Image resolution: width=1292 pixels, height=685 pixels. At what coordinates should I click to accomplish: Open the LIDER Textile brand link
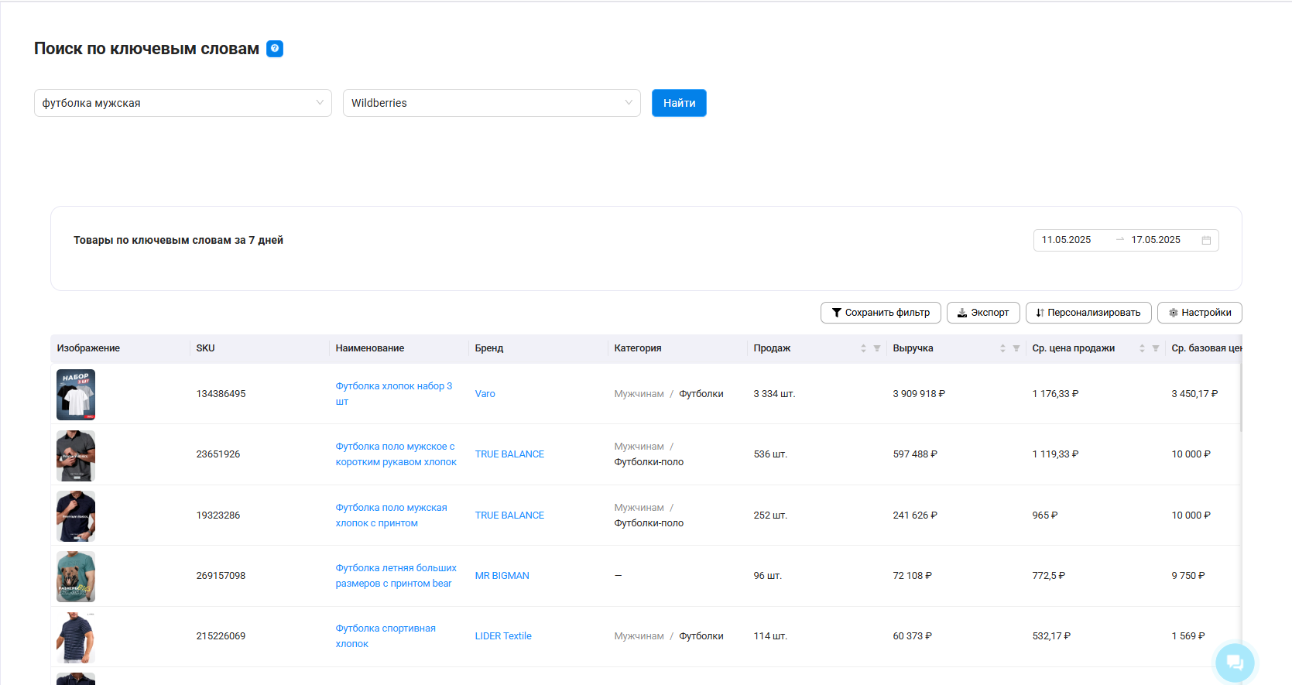tap(503, 636)
